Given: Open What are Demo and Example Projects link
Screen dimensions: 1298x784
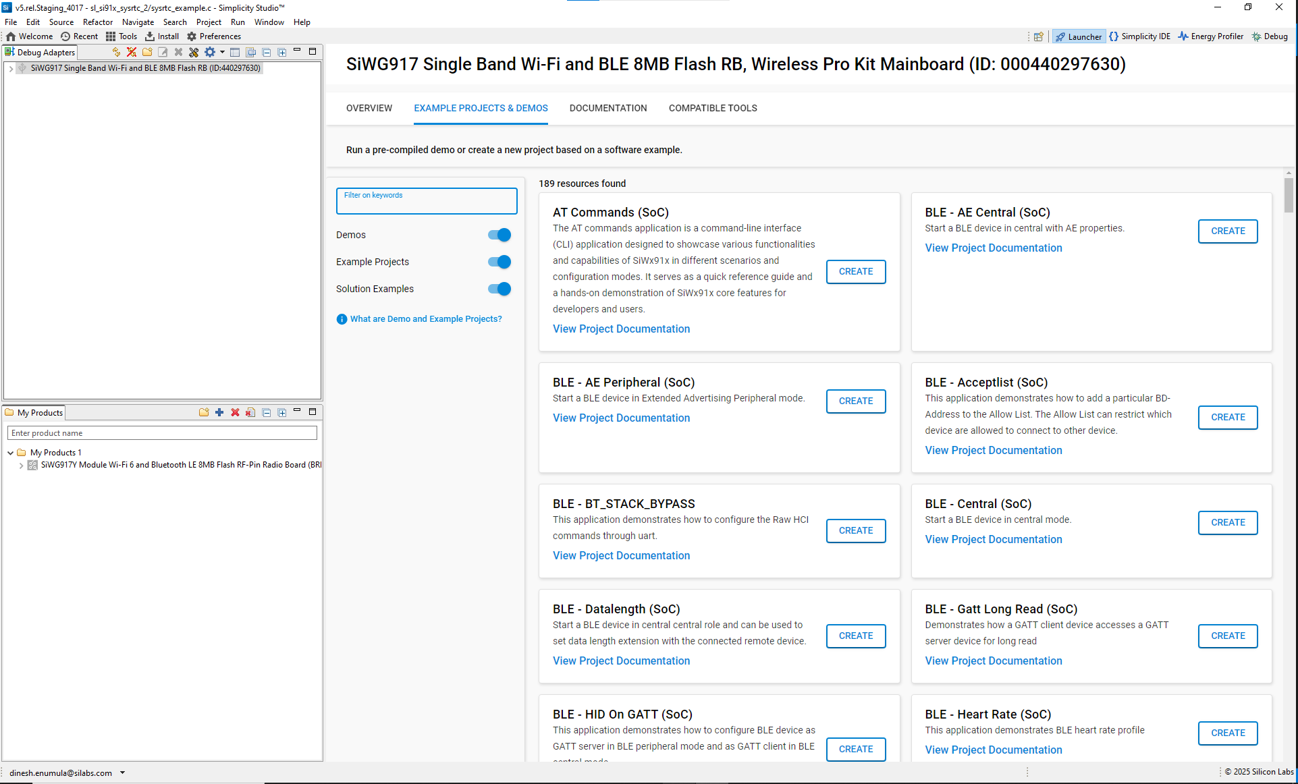Looking at the screenshot, I should [425, 319].
